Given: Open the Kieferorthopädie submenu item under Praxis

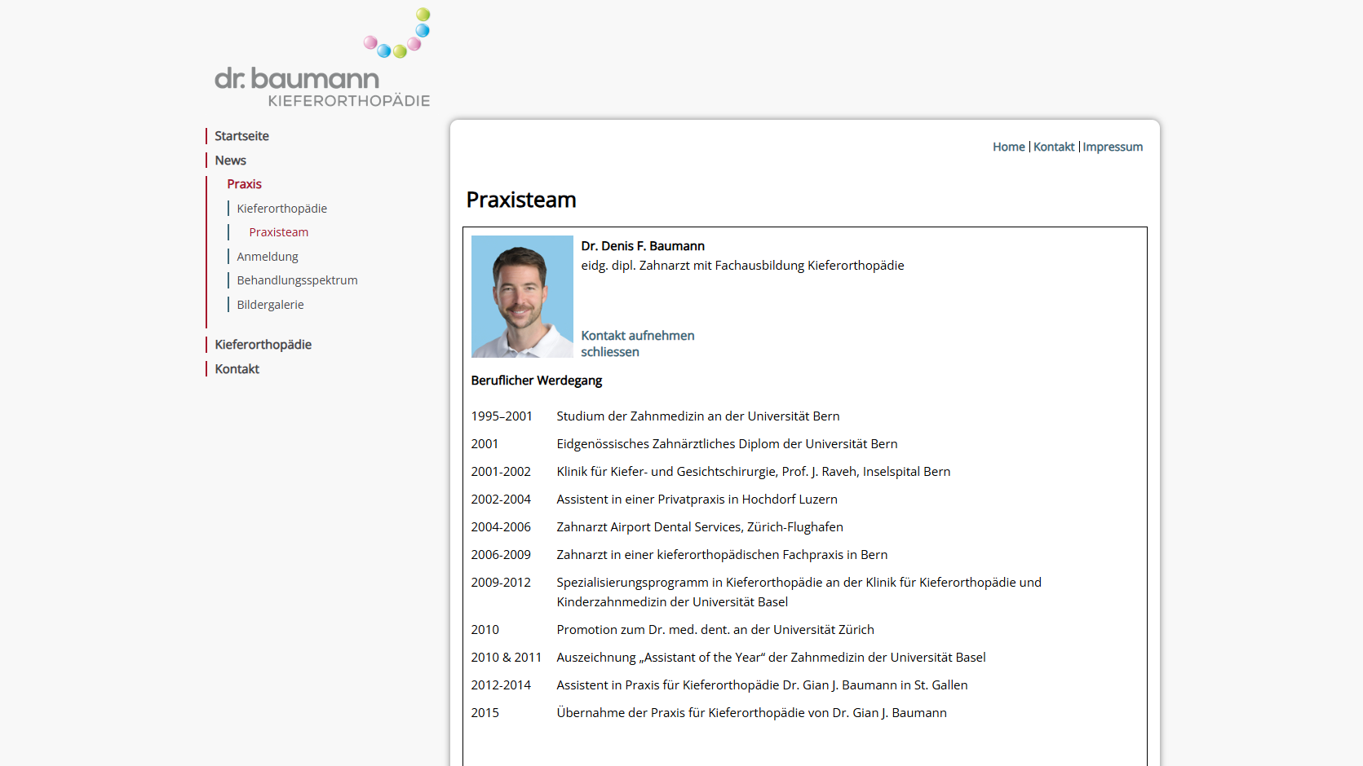Looking at the screenshot, I should (281, 209).
